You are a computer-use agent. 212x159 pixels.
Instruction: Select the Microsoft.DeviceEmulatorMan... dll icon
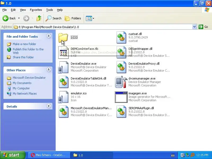click(64, 112)
